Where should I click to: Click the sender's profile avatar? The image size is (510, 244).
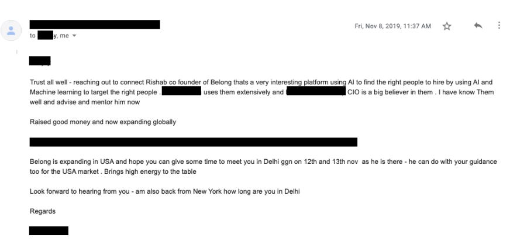click(12, 31)
